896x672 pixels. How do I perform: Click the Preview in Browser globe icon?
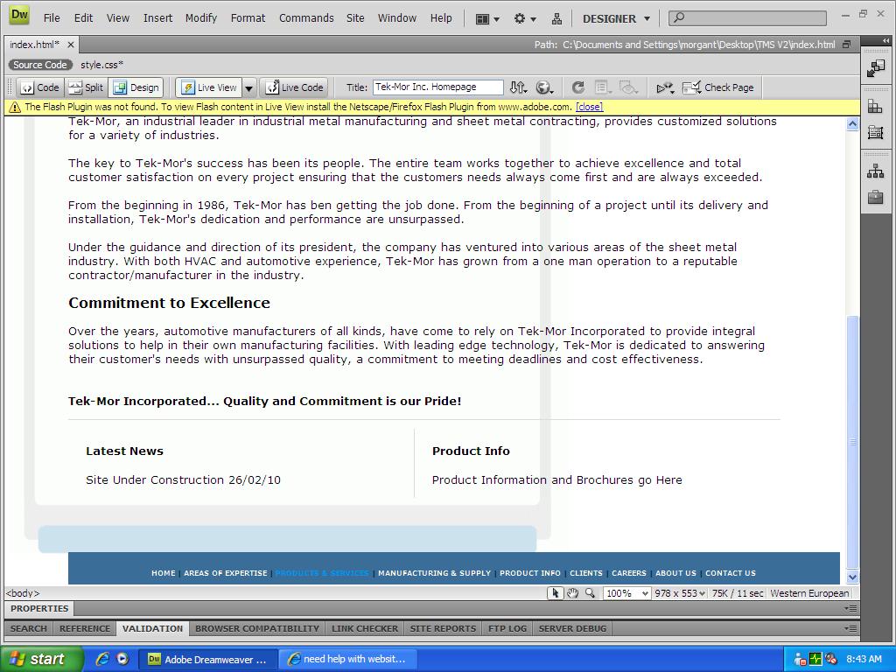point(544,87)
